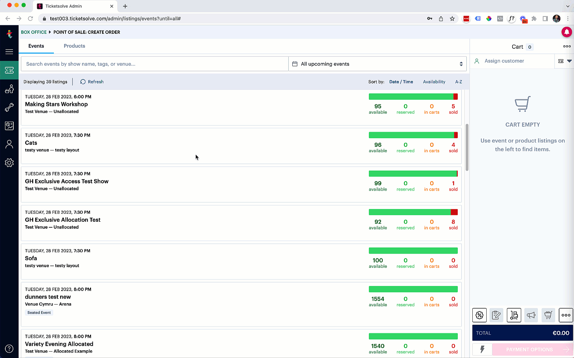Select the Sofa event listing
574x358 pixels.
tap(241, 262)
